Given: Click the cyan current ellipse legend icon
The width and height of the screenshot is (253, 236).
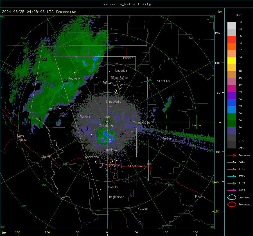Looking at the screenshot, I should (x=232, y=197).
